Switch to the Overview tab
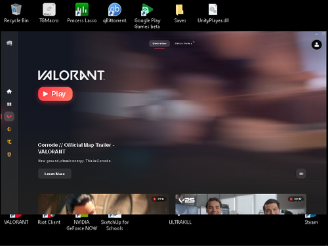Viewport: 328px width, 246px height. (159, 43)
